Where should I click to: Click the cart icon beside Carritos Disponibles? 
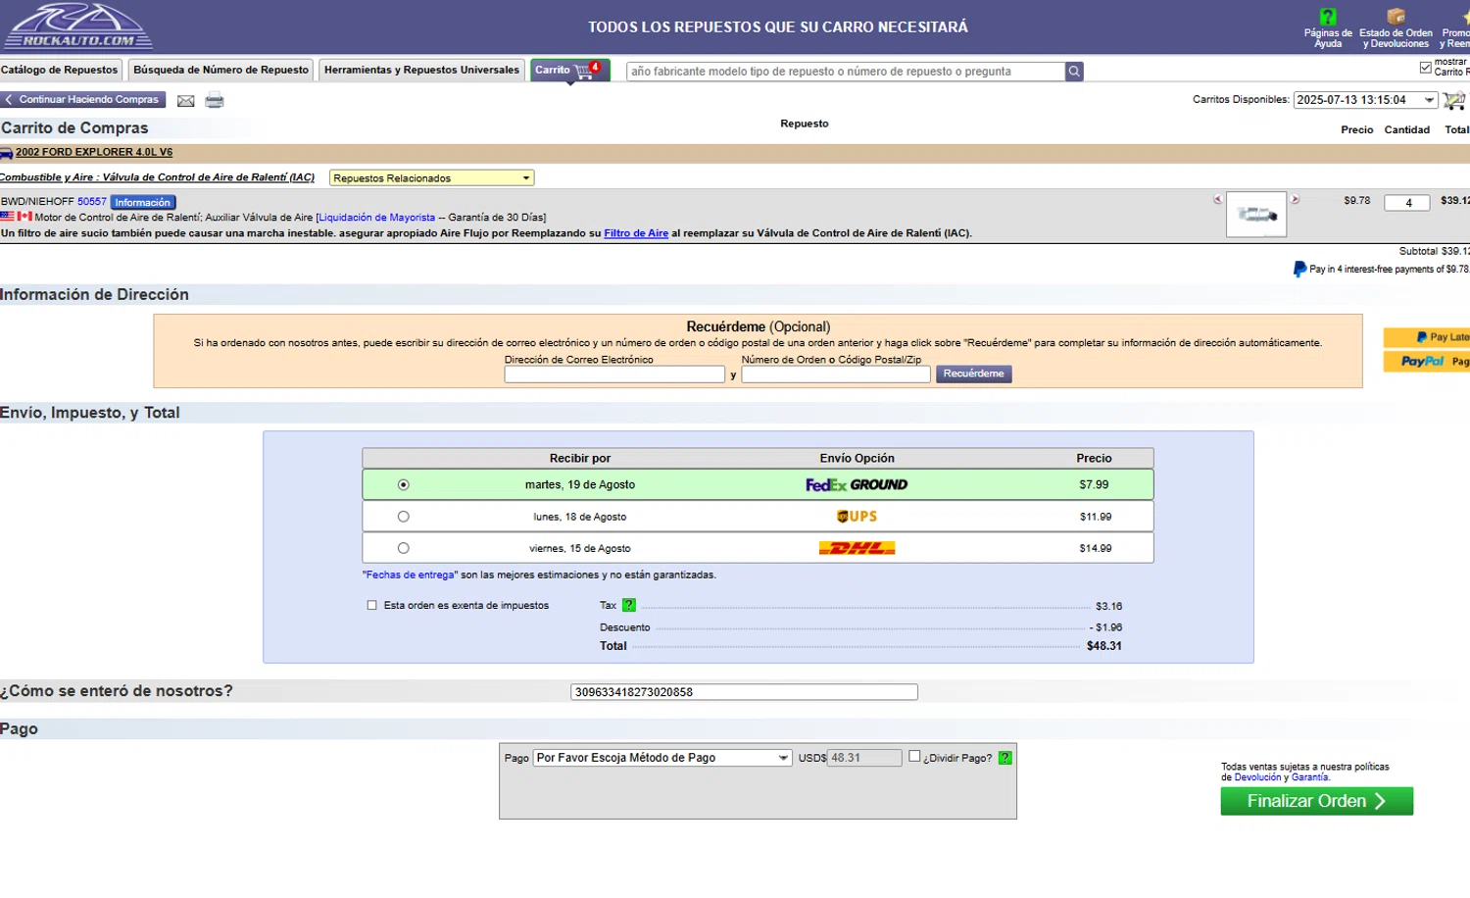click(x=1454, y=100)
